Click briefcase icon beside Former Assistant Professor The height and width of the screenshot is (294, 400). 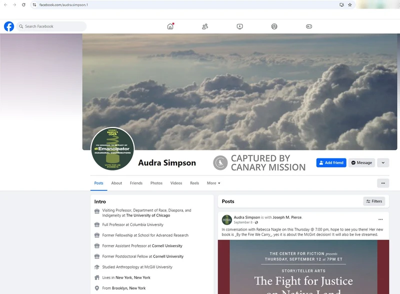[97, 246]
